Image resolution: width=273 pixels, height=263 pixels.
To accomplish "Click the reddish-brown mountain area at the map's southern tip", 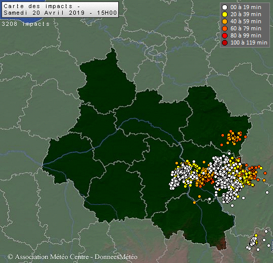I will tap(221, 243).
